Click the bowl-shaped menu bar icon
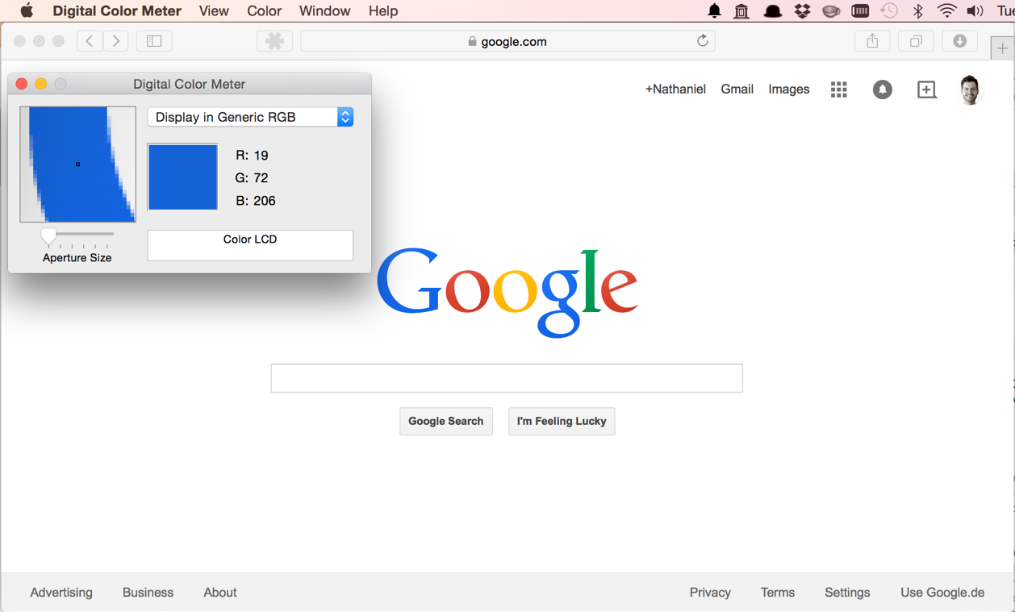This screenshot has height=612, width=1015. coord(831,11)
